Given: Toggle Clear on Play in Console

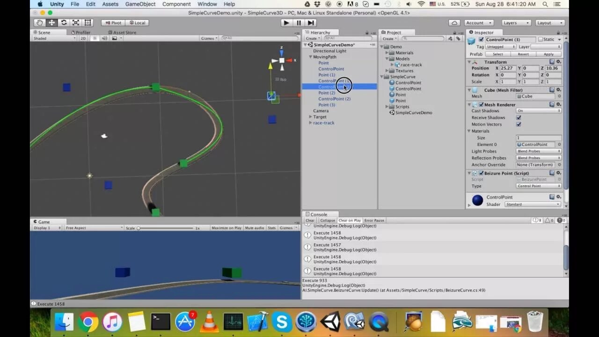Looking at the screenshot, I should [x=350, y=220].
